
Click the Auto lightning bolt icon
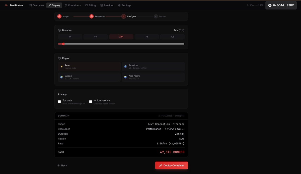pyautogui.click(x=62, y=66)
